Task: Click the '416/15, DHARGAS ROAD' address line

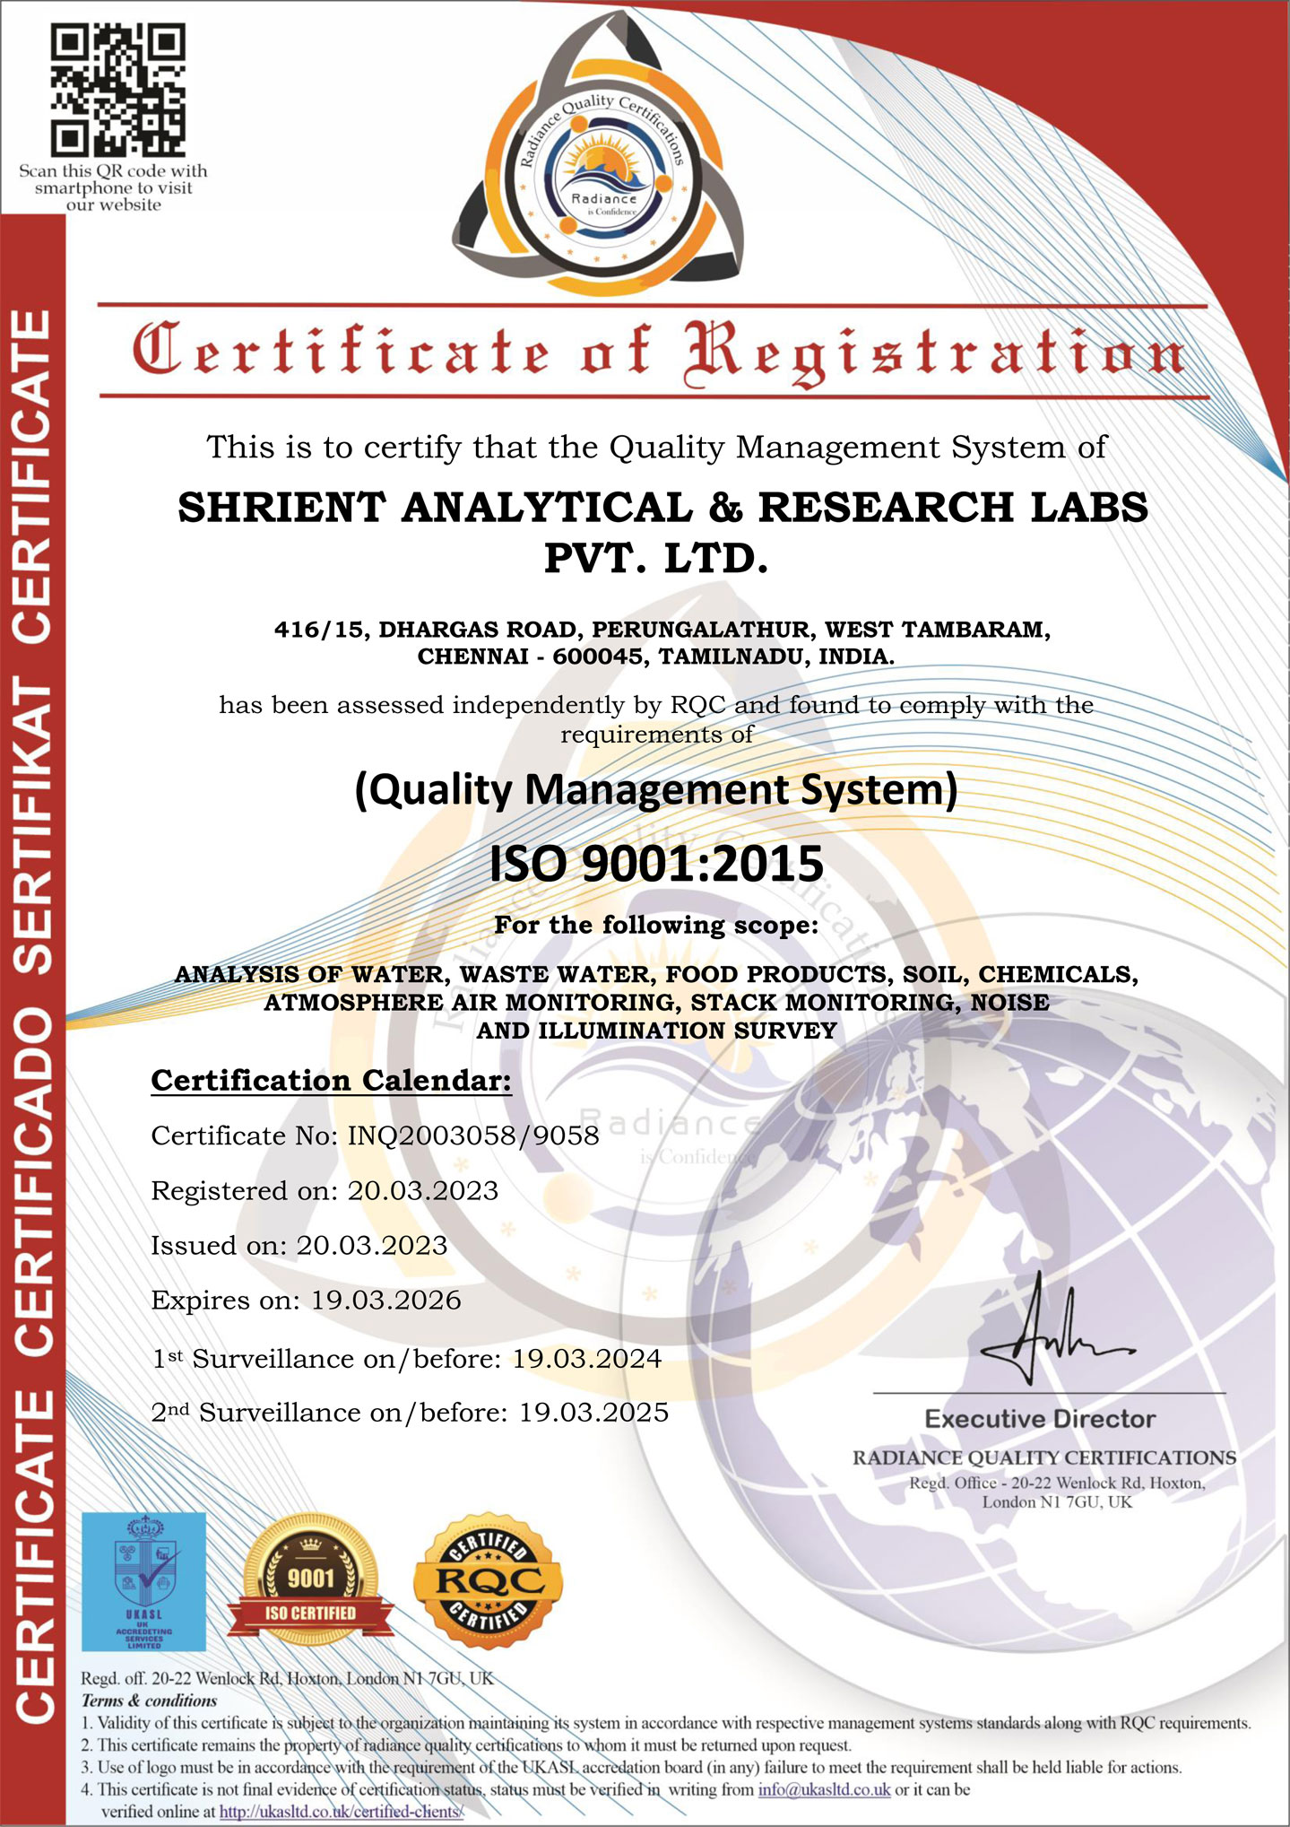Action: 662,630
